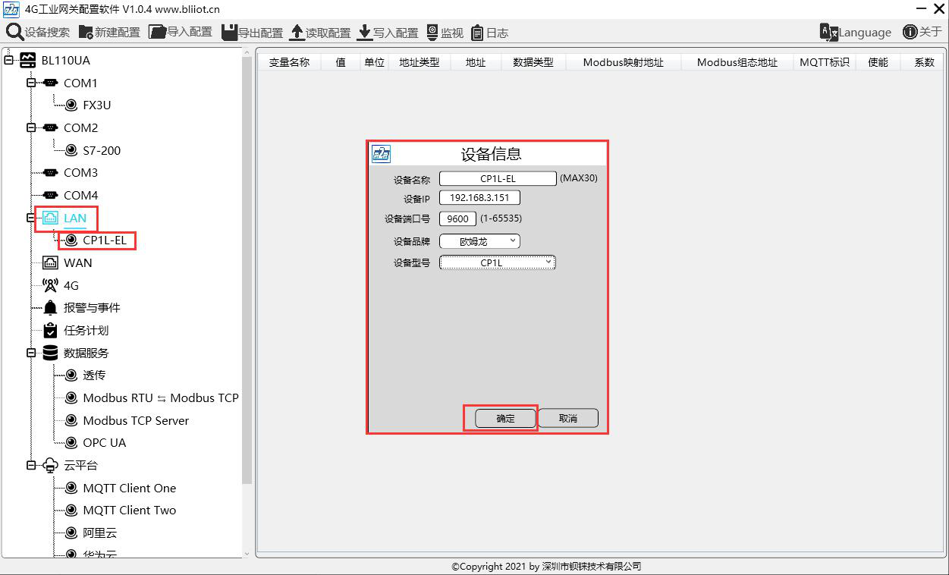Collapse the COM1 tree node
Viewport: 949px width, 575px height.
(31, 83)
